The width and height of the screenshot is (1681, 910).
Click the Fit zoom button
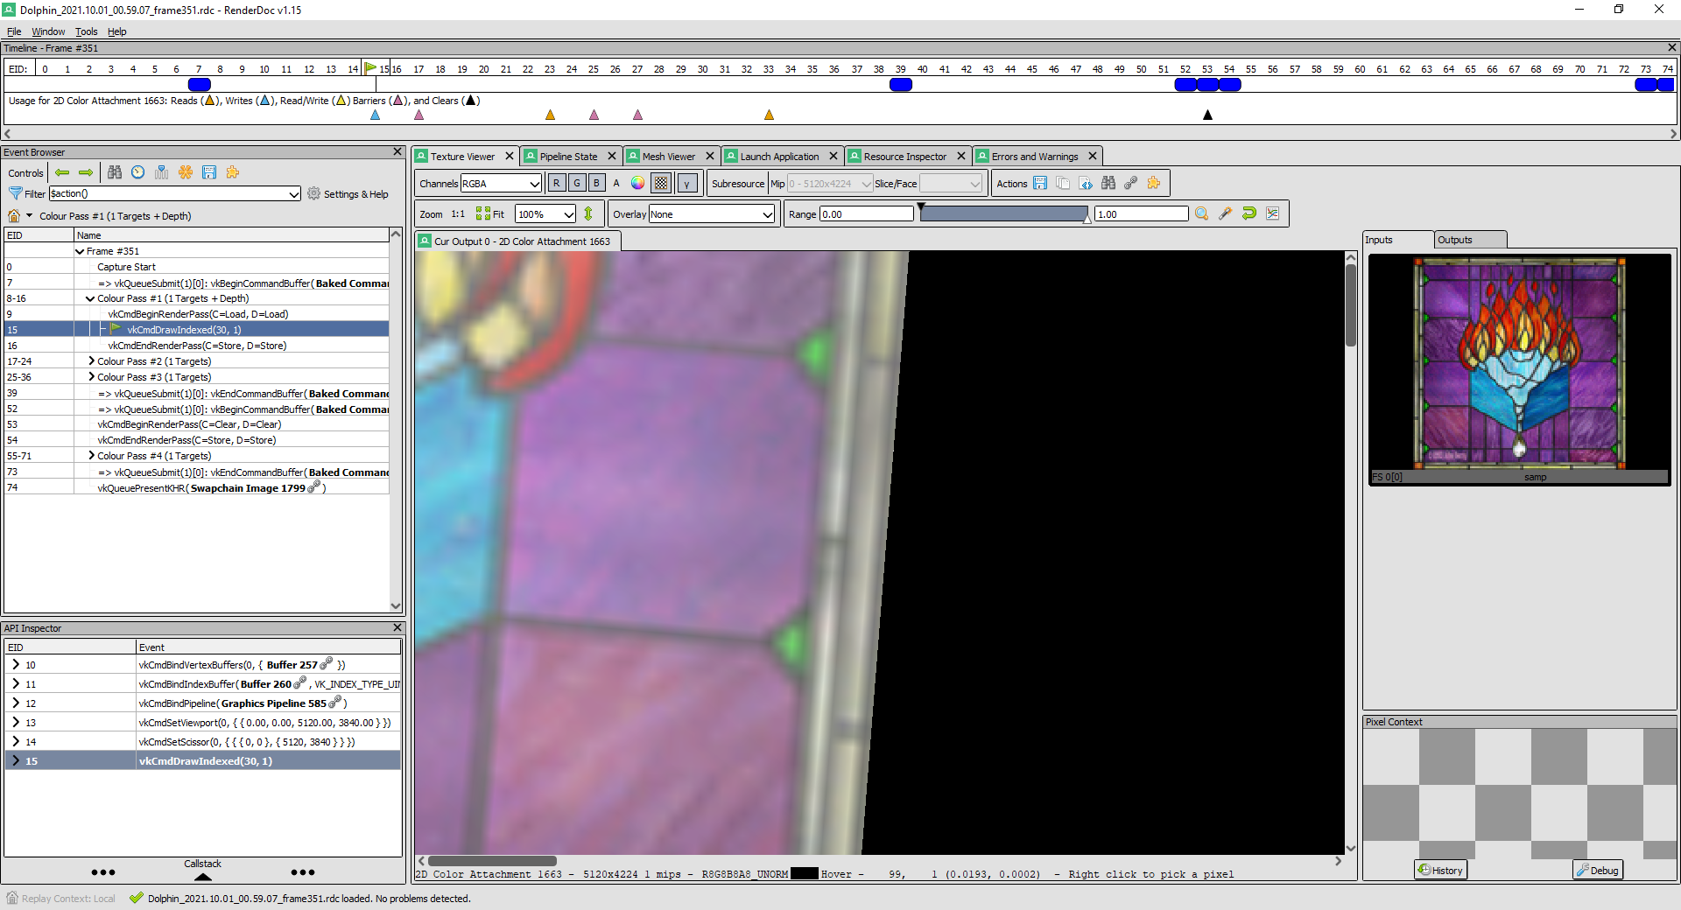point(490,213)
